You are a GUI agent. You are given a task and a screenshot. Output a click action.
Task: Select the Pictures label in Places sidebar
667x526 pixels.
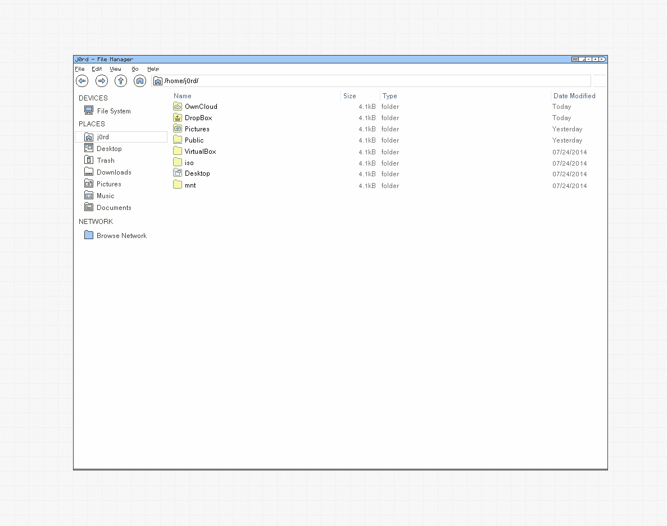109,184
